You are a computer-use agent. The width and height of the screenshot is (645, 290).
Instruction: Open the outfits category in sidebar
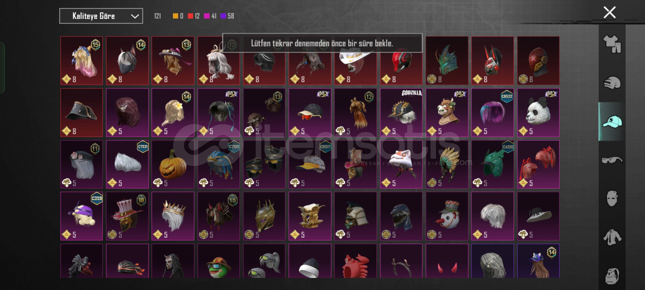612,44
